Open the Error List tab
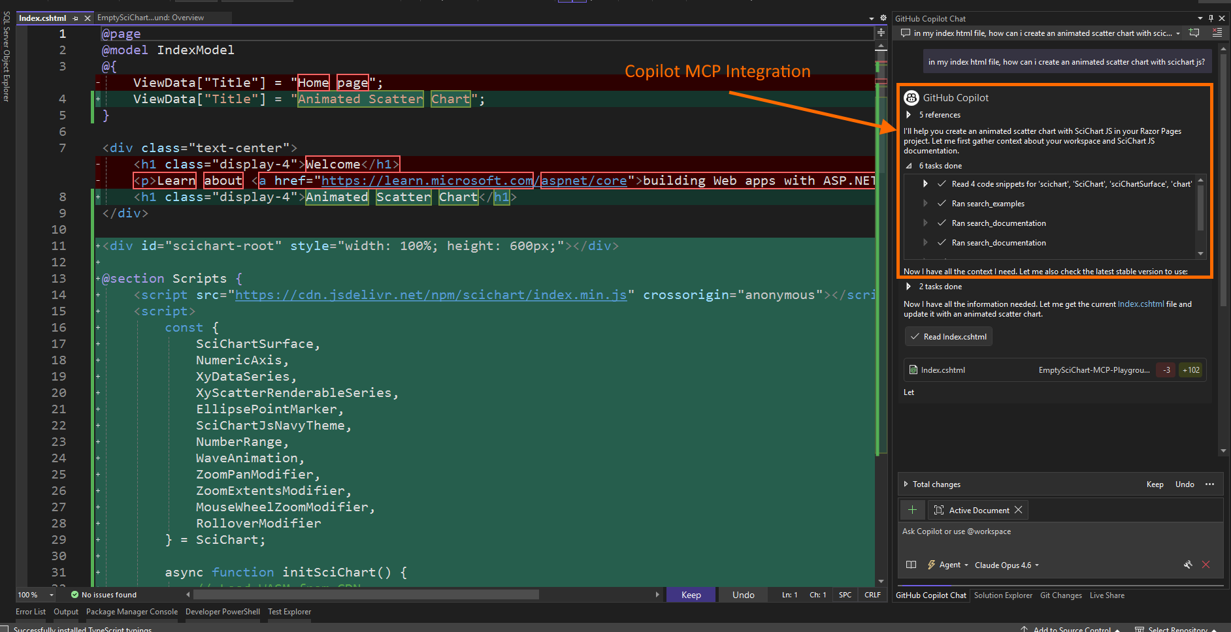 tap(31, 612)
